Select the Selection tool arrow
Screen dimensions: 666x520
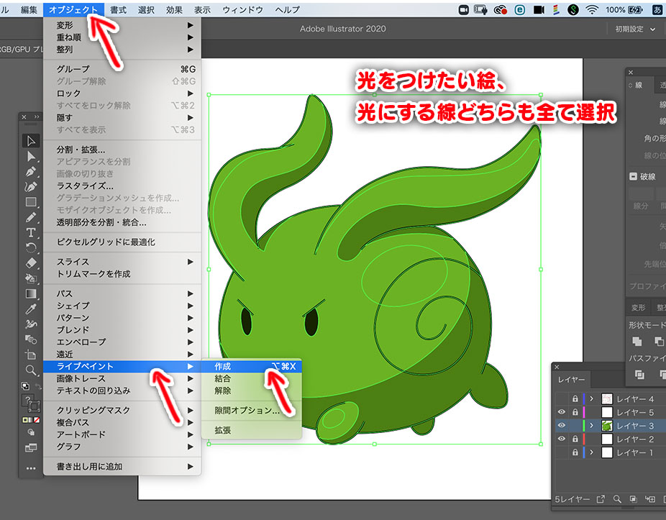[31, 140]
